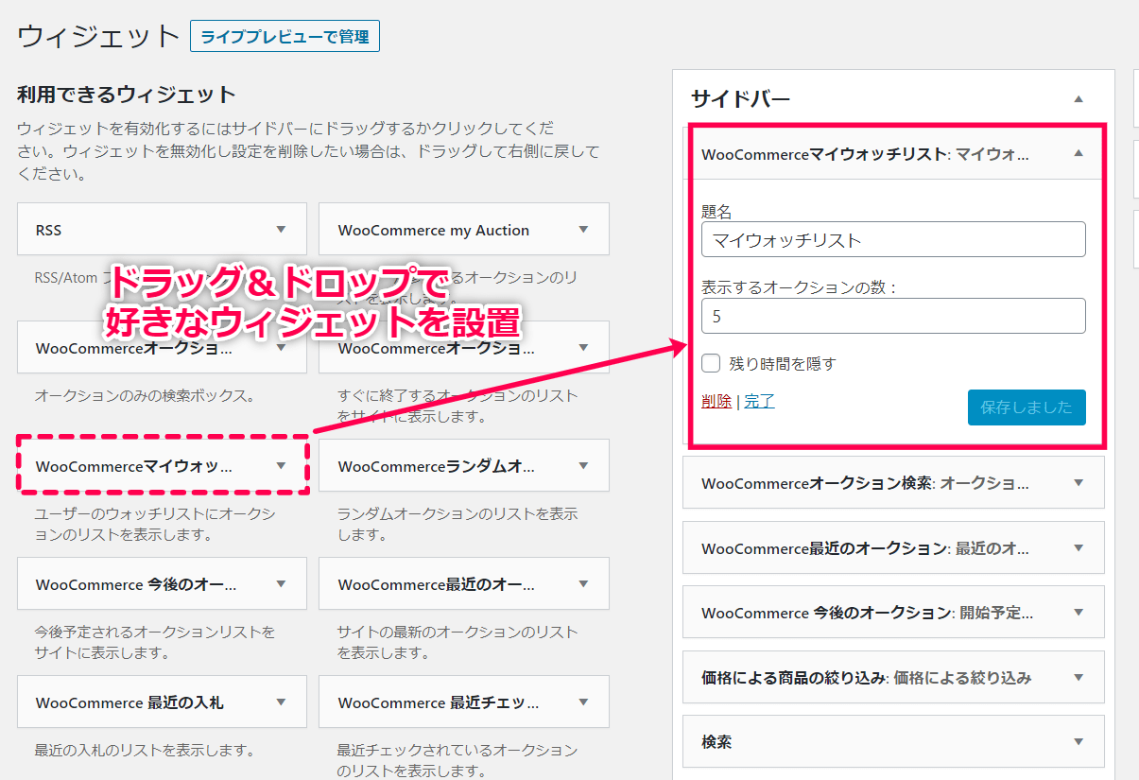Expand WooCommerce最近のオー… available widget
The height and width of the screenshot is (780, 1139).
[583, 584]
